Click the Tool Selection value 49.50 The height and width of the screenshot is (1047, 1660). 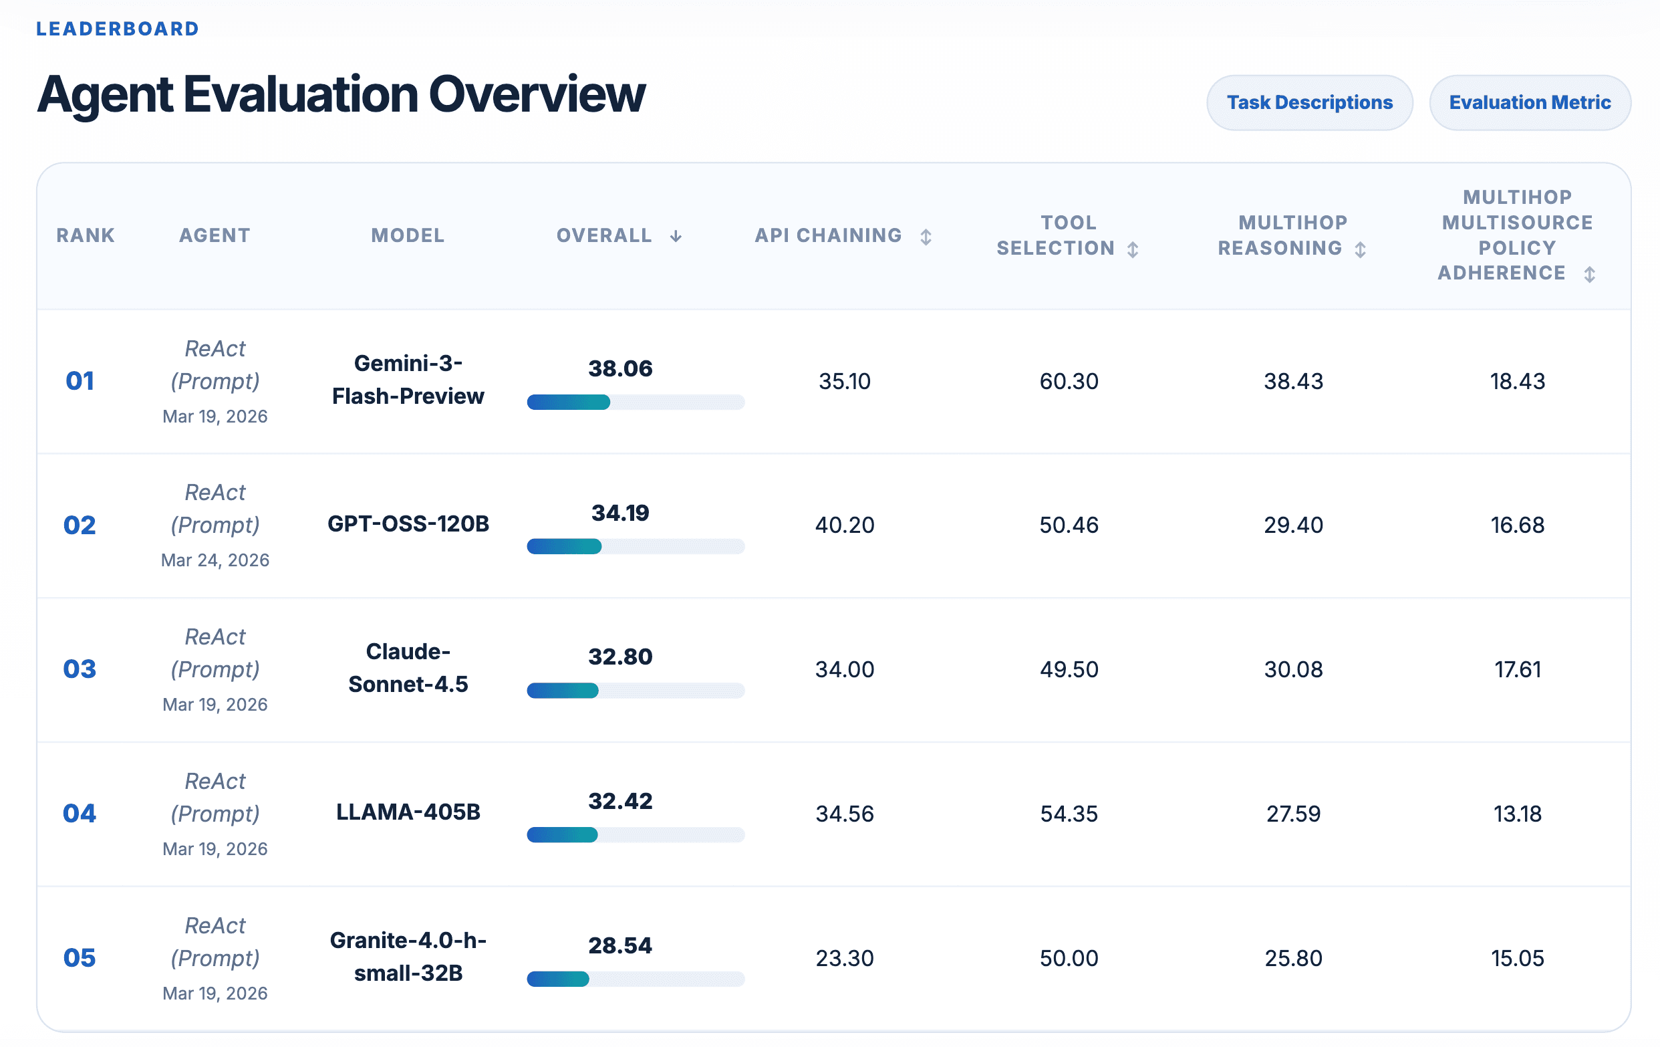[1069, 670]
